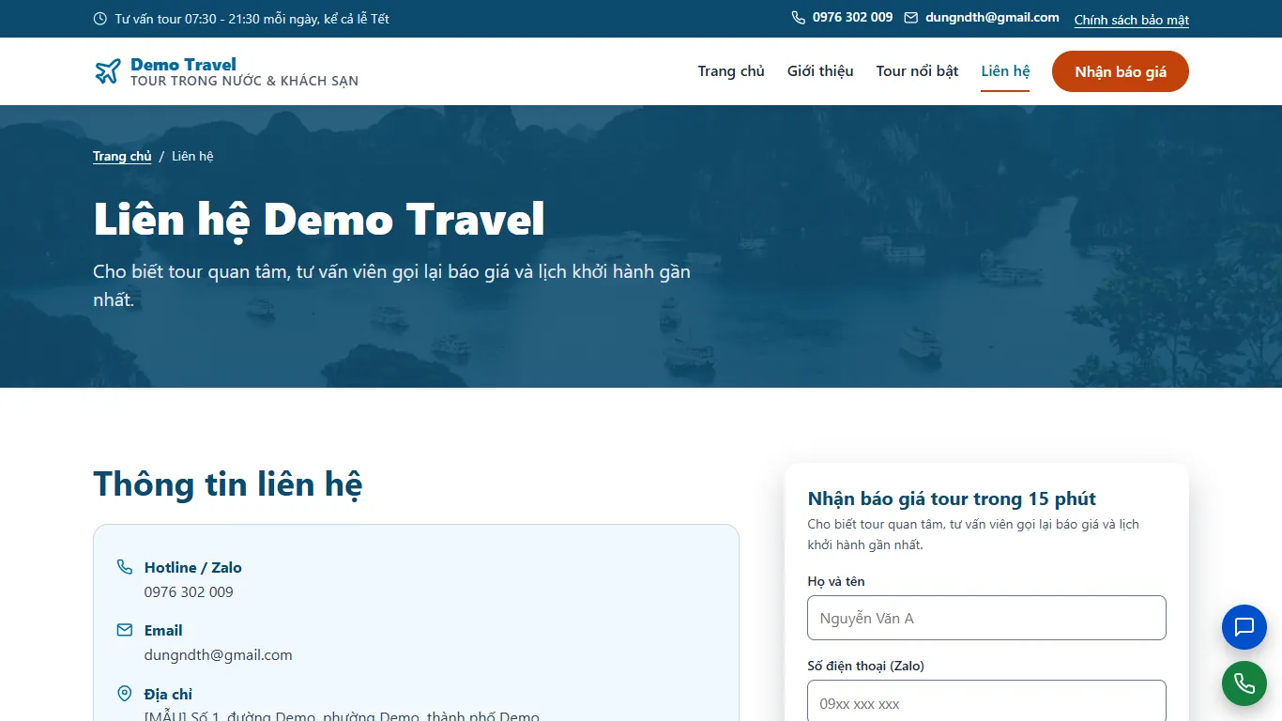The width and height of the screenshot is (1282, 721).
Task: Click the Họ và tên field label
Action: click(836, 582)
